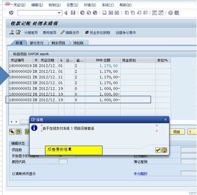Click the help icon in 信息 dialog
197x195 pixels.
[164, 150]
